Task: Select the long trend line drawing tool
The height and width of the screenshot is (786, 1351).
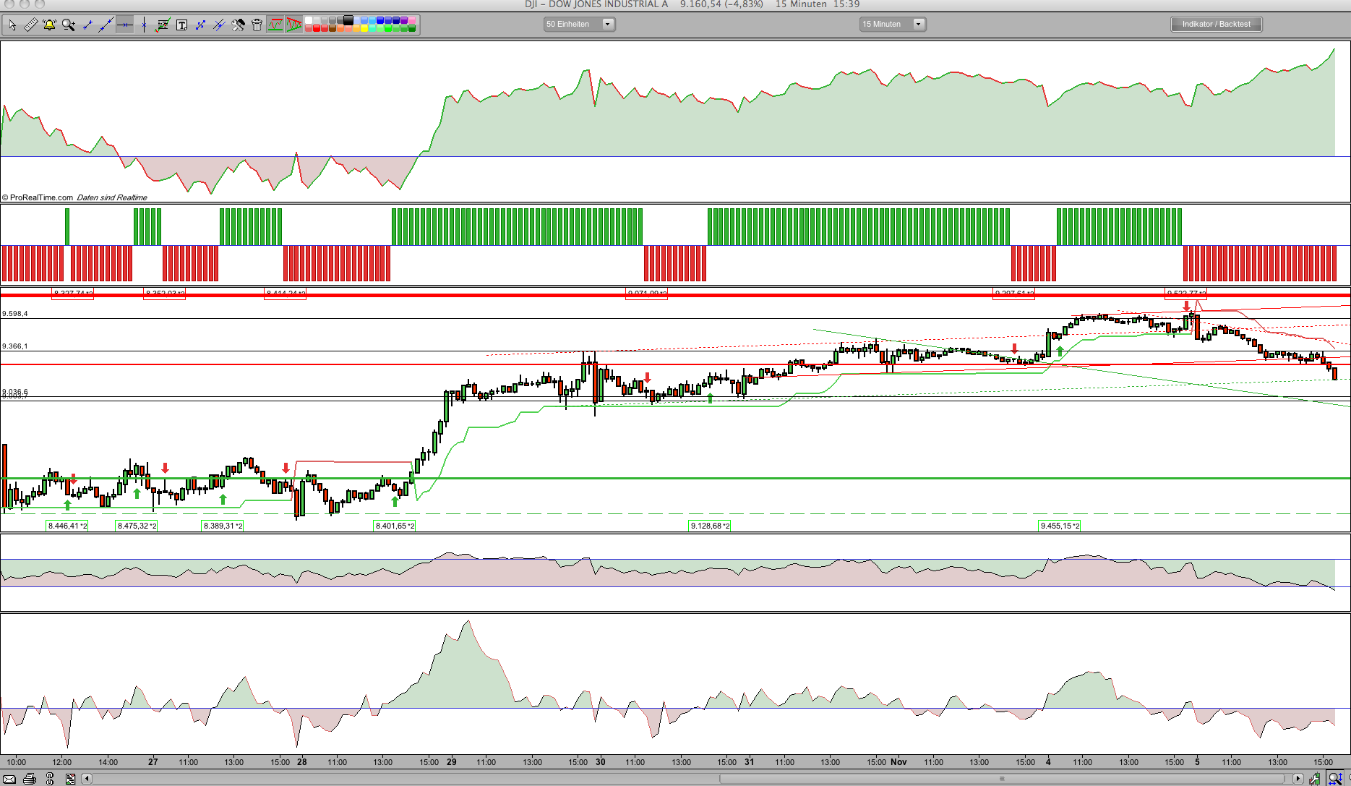Action: tap(106, 25)
